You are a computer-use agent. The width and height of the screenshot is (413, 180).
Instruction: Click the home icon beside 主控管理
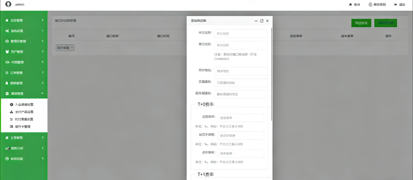7,20
